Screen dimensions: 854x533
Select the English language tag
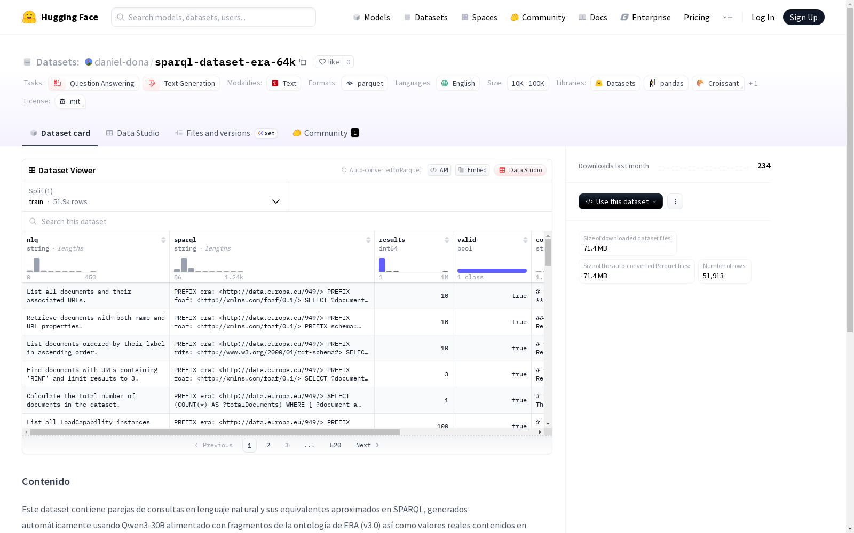point(458,83)
